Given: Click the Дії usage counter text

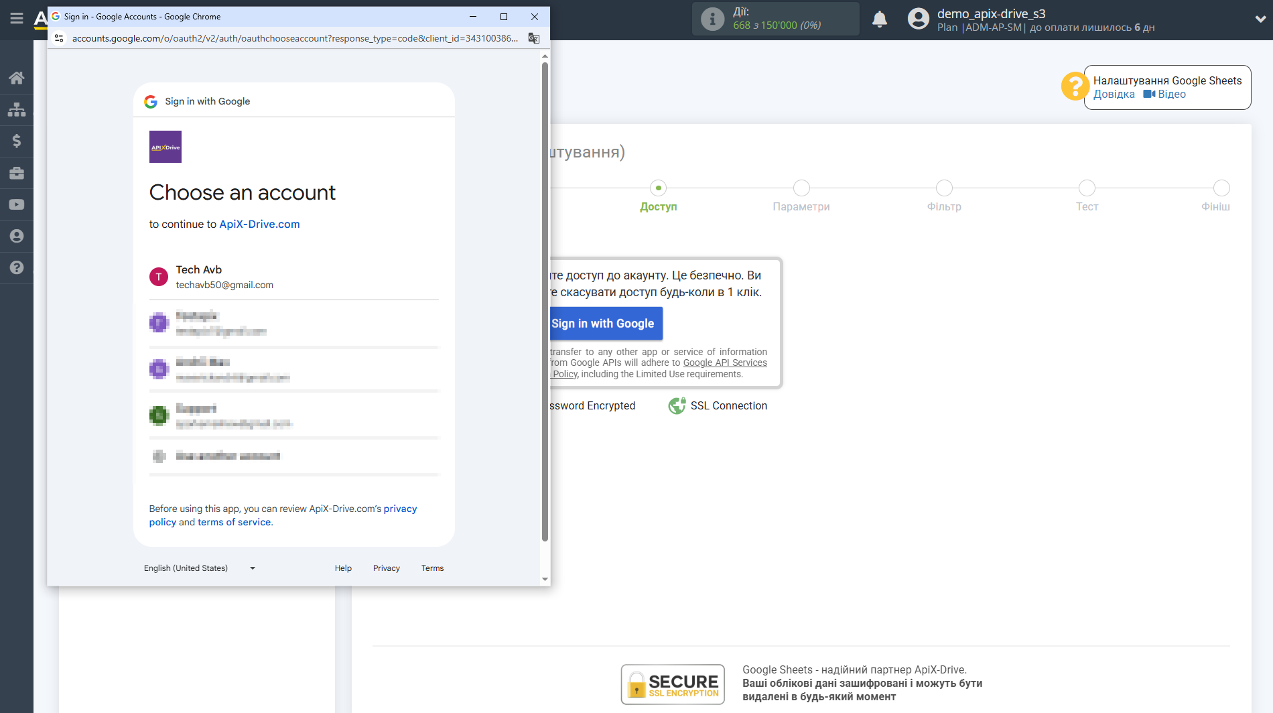Looking at the screenshot, I should click(x=777, y=19).
